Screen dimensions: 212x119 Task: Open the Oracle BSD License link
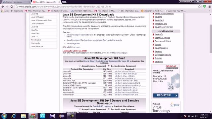(x=102, y=106)
